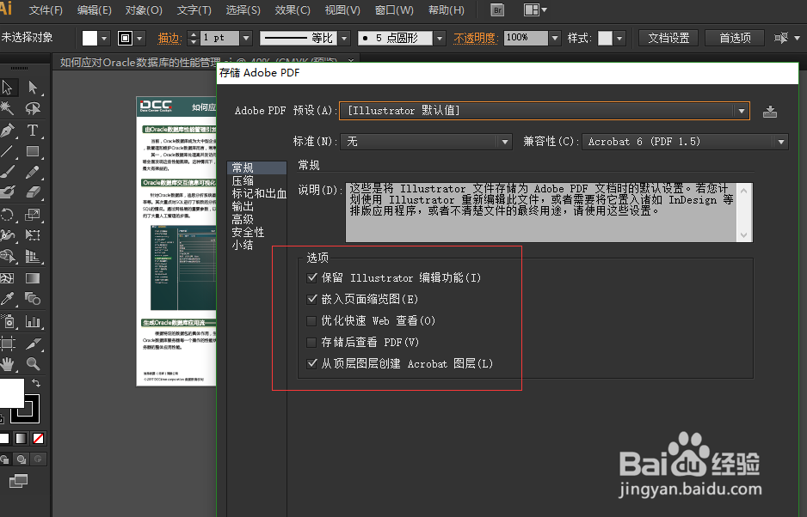Open 5 点圆形 brush dropdown
The image size is (807, 517).
(x=440, y=38)
